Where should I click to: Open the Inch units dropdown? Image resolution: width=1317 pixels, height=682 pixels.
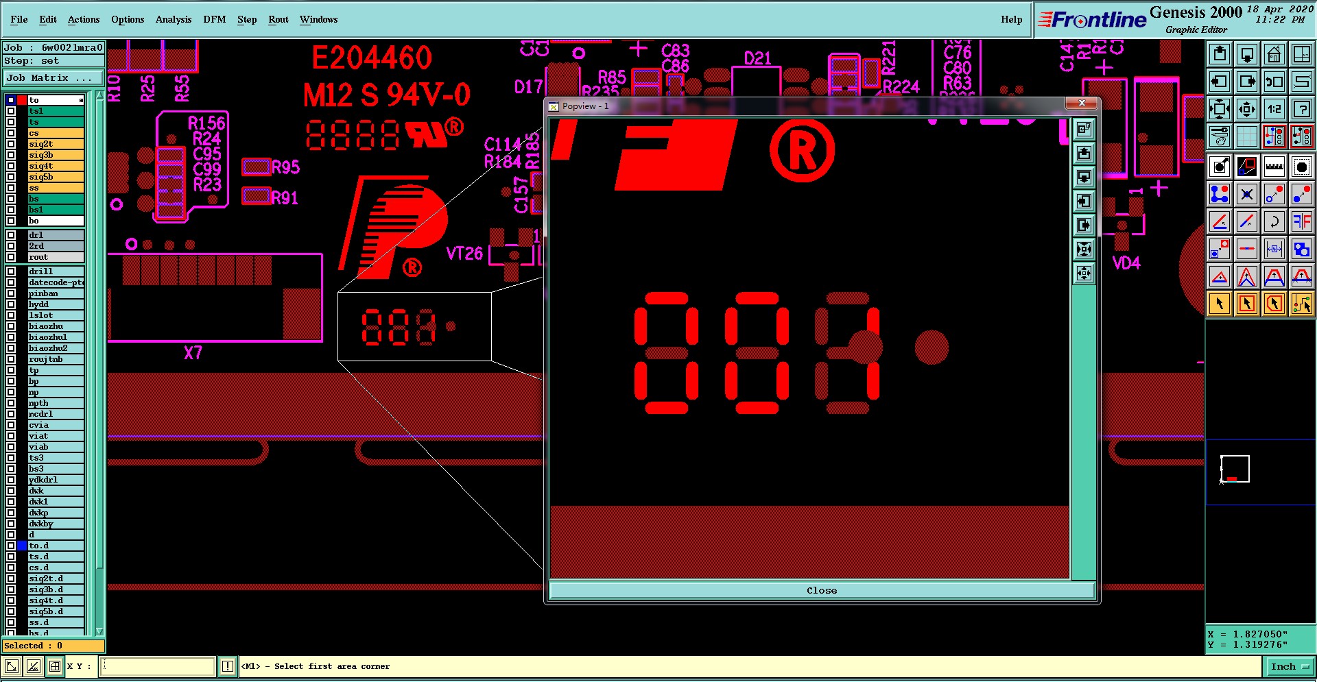click(1290, 666)
